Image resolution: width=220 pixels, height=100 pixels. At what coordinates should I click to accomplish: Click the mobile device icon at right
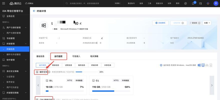point(211,65)
